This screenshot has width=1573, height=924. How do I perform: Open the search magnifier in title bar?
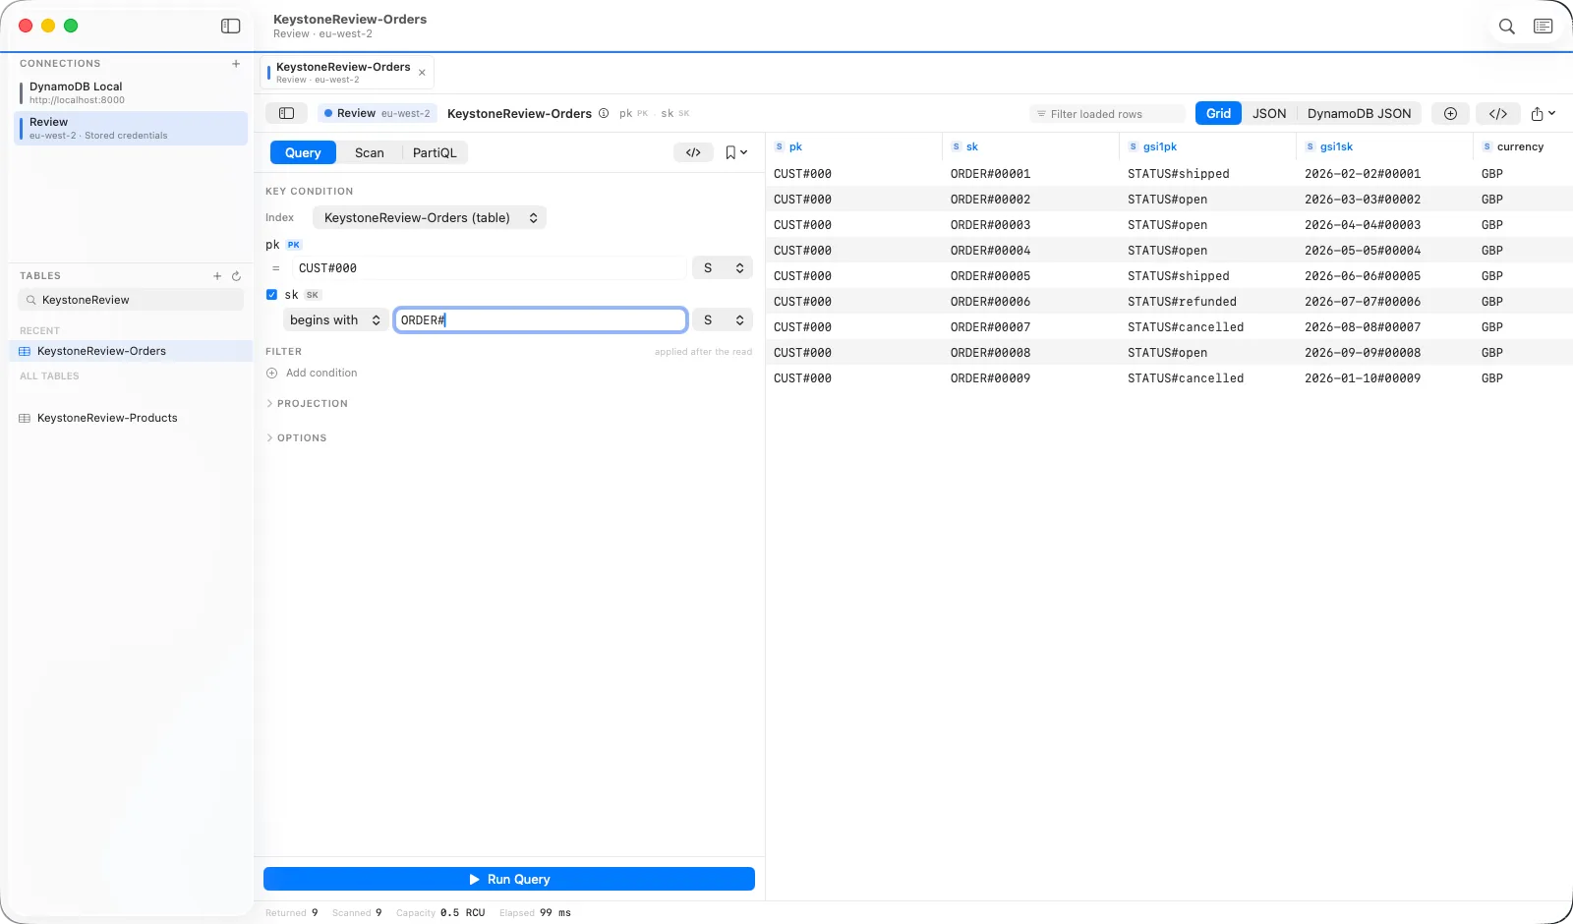pos(1506,27)
